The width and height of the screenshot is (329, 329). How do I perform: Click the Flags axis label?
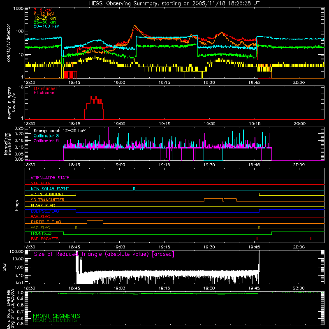click(16, 205)
